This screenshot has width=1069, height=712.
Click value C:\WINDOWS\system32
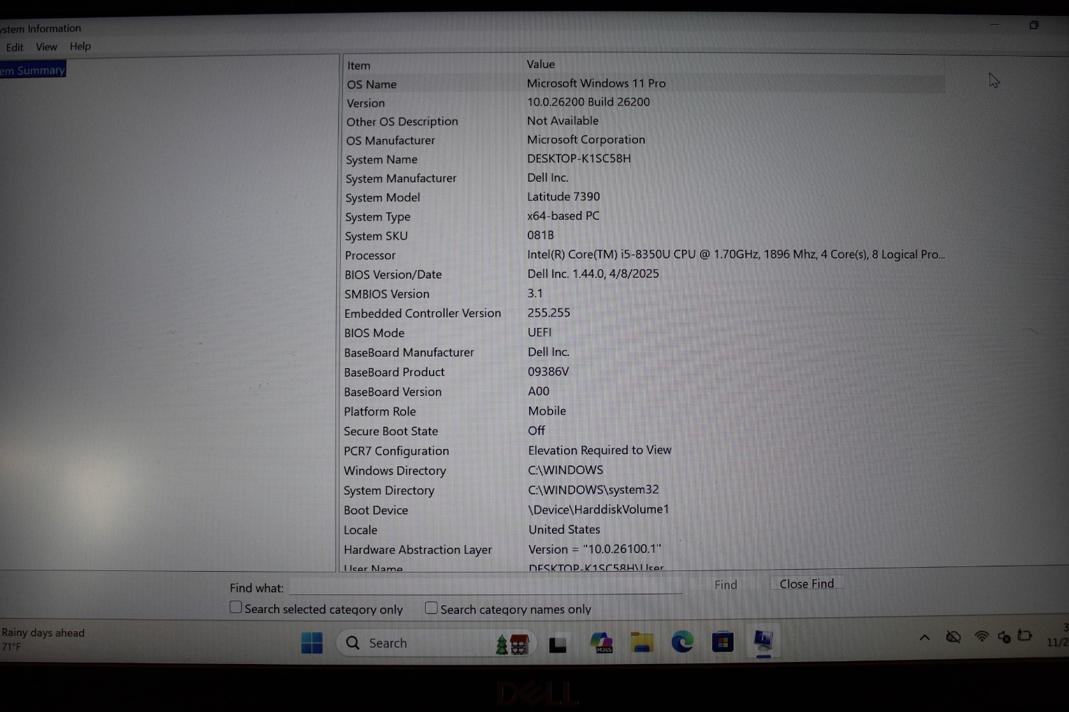[x=593, y=490]
